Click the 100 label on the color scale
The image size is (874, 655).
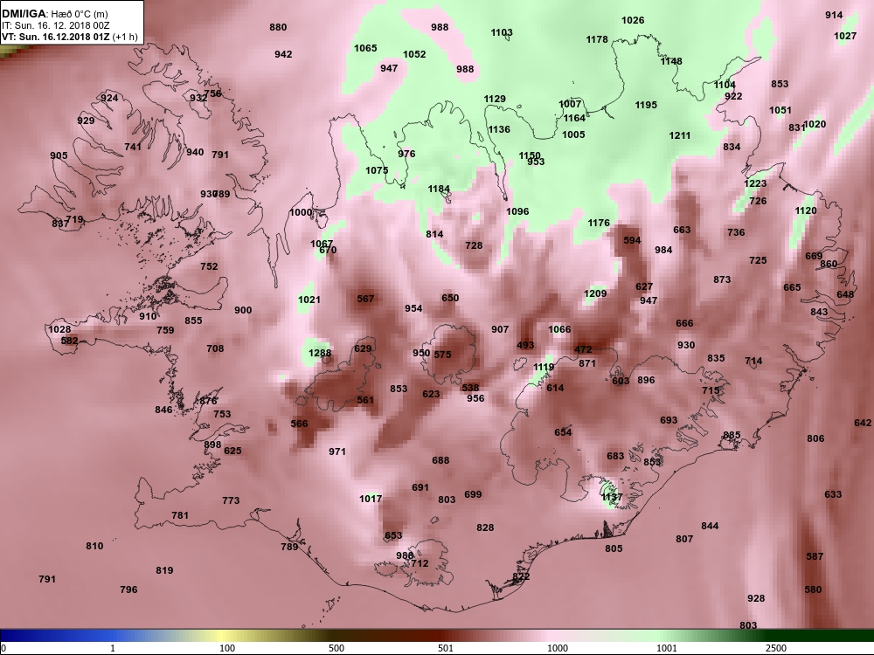[227, 648]
